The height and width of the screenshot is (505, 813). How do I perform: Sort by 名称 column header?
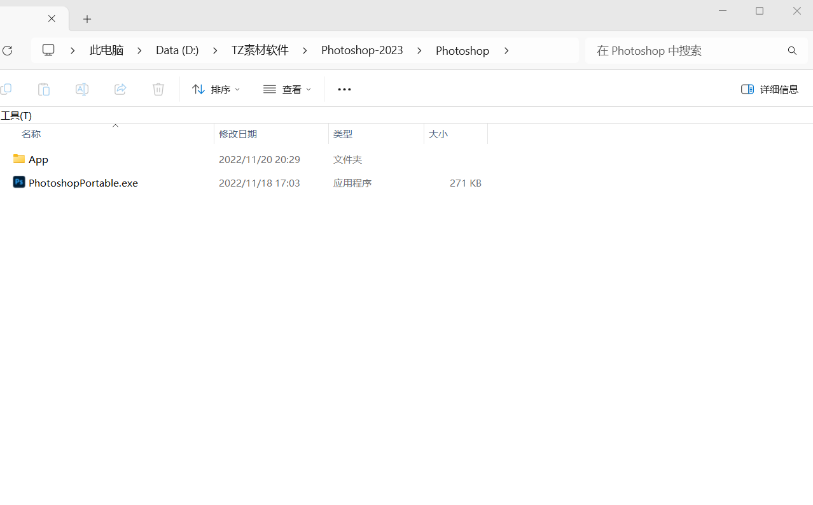[31, 134]
